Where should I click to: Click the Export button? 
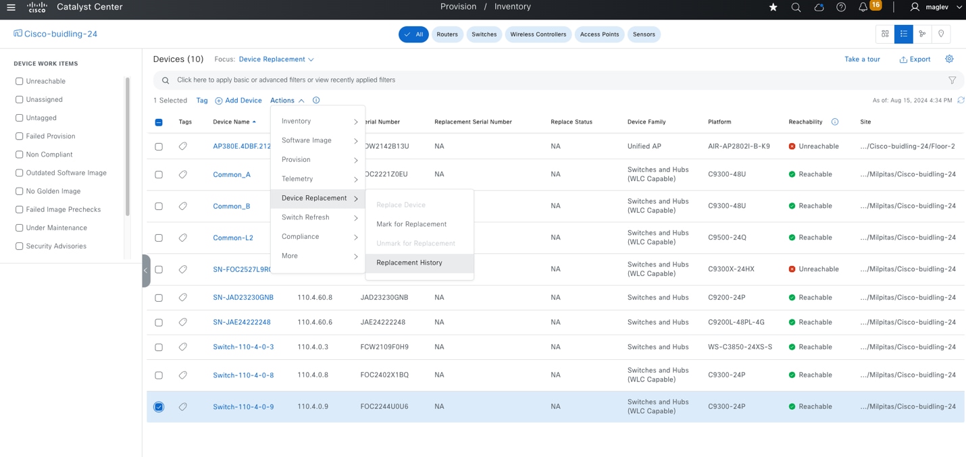[915, 59]
